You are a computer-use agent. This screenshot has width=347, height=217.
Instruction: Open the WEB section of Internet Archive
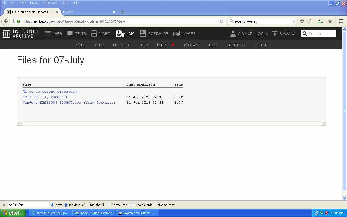click(x=53, y=34)
